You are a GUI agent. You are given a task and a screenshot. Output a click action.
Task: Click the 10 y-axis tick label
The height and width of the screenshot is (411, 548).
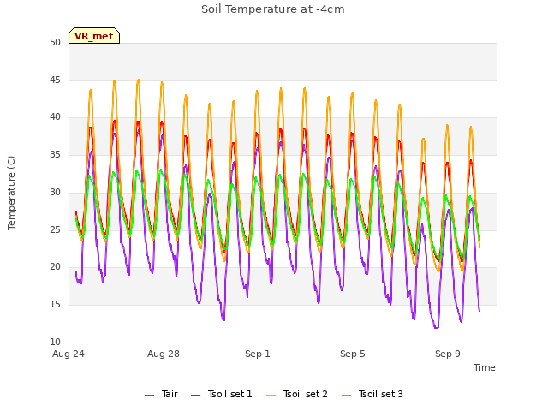[x=55, y=342]
